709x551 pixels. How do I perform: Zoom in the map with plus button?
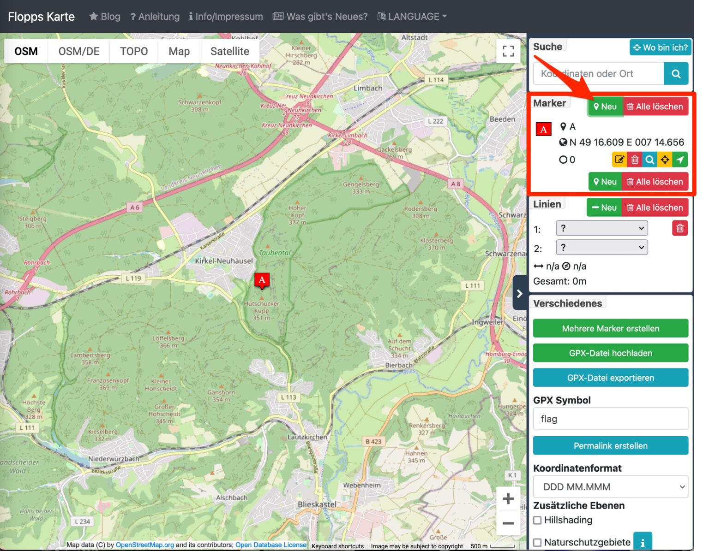[x=508, y=499]
